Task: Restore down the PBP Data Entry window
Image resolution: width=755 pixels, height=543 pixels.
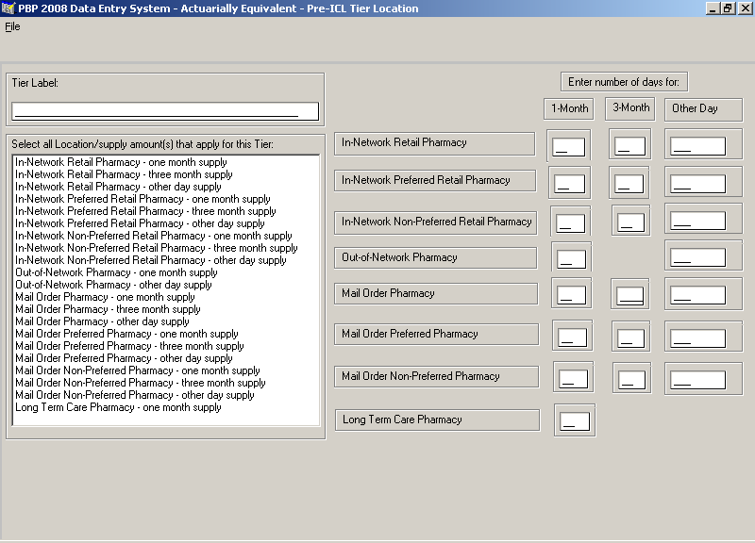Action: pos(727,8)
